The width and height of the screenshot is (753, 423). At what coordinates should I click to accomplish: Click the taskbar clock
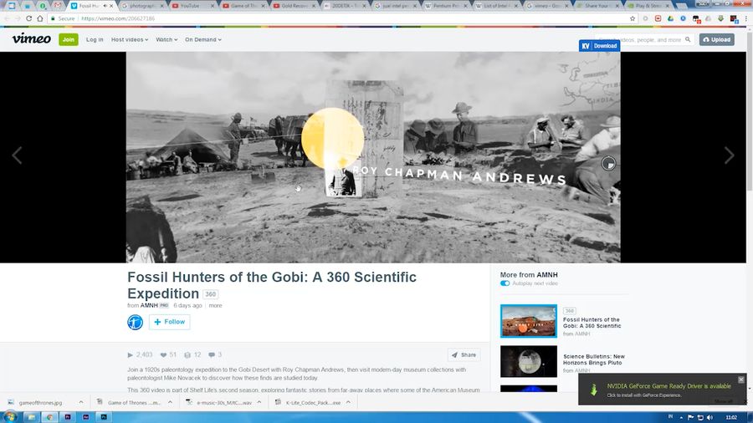pos(731,417)
